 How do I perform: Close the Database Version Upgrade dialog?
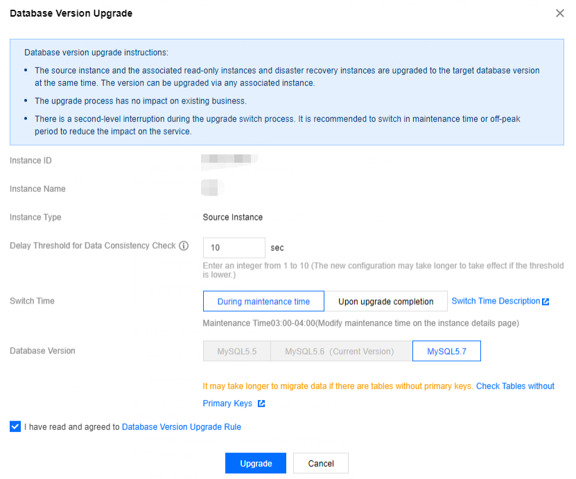click(x=560, y=13)
